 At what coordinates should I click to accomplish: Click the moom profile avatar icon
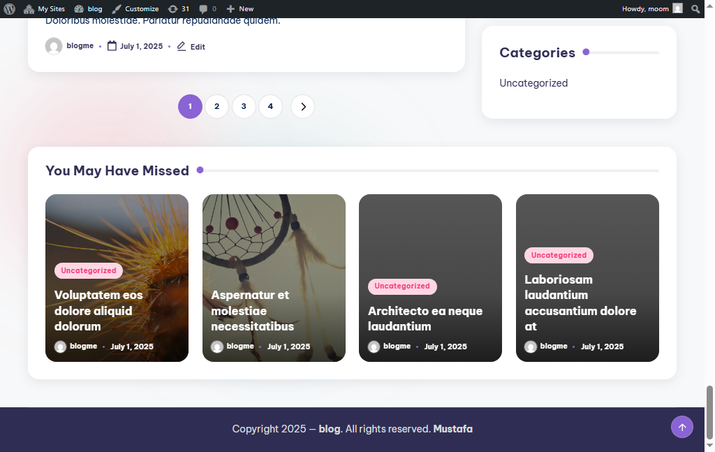pyautogui.click(x=676, y=8)
